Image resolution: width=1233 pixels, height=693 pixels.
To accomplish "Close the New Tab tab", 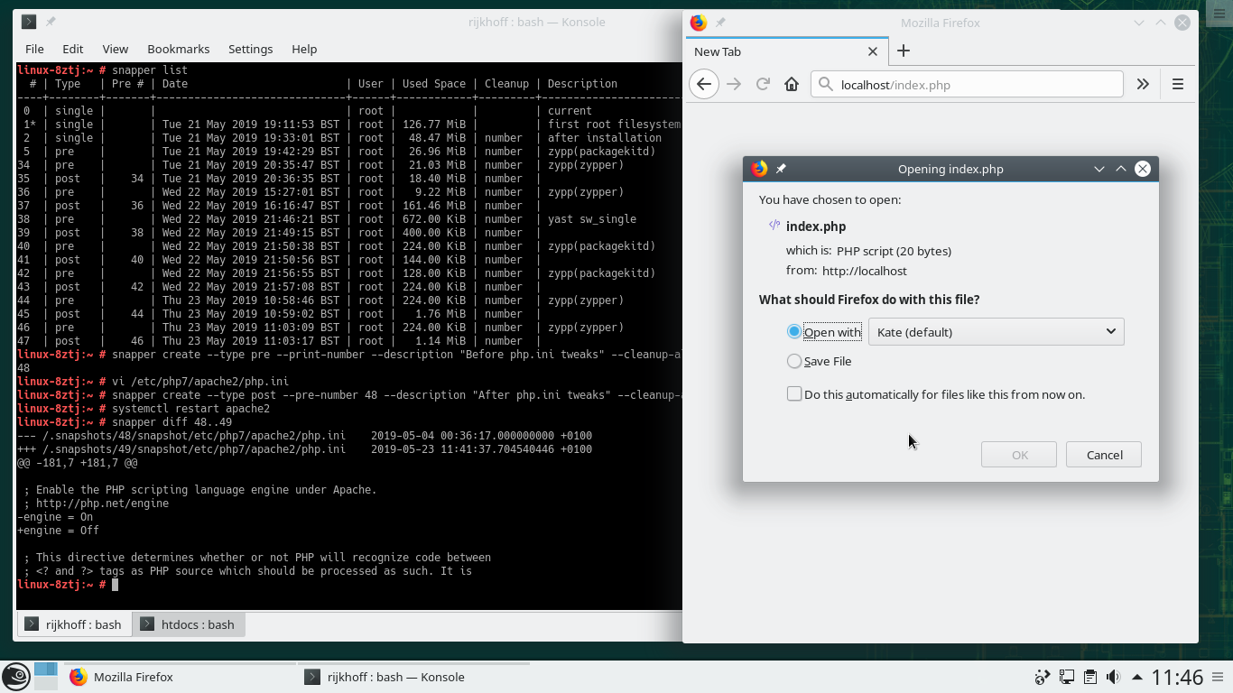I will pos(873,51).
